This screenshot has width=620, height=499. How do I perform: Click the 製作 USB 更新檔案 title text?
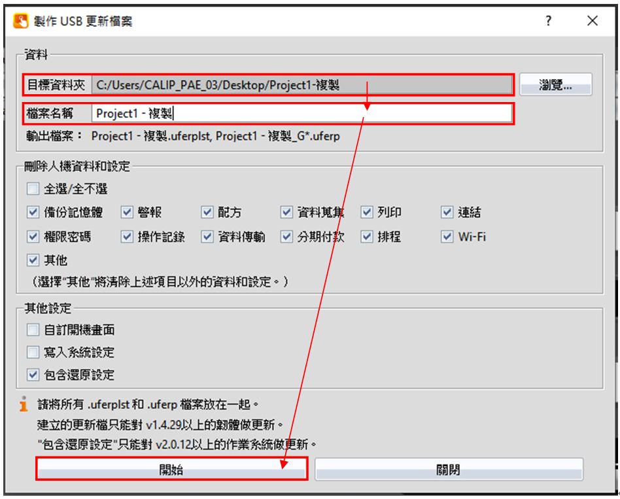(83, 21)
